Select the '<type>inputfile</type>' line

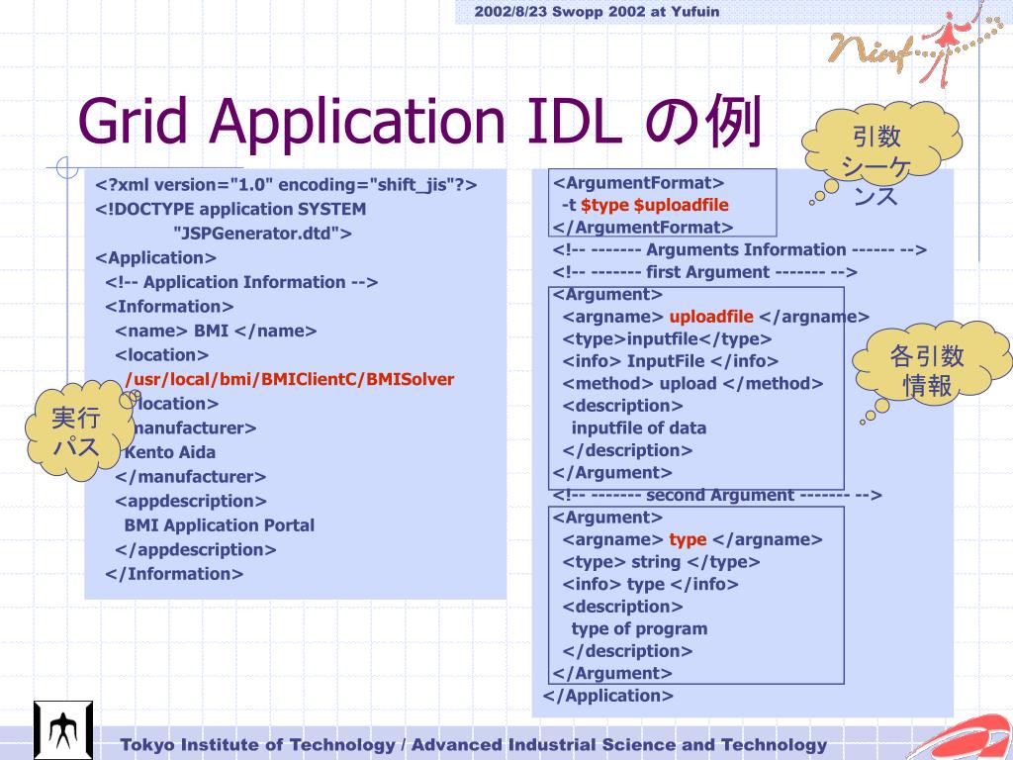click(667, 339)
